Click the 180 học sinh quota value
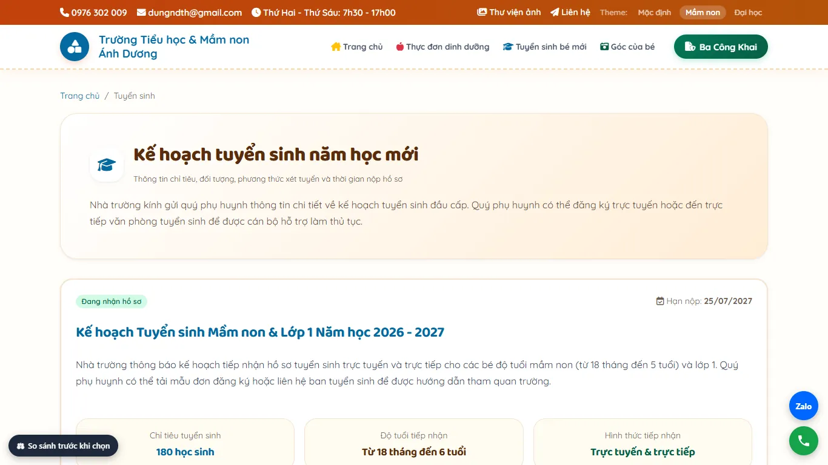The width and height of the screenshot is (828, 465). pos(185,452)
